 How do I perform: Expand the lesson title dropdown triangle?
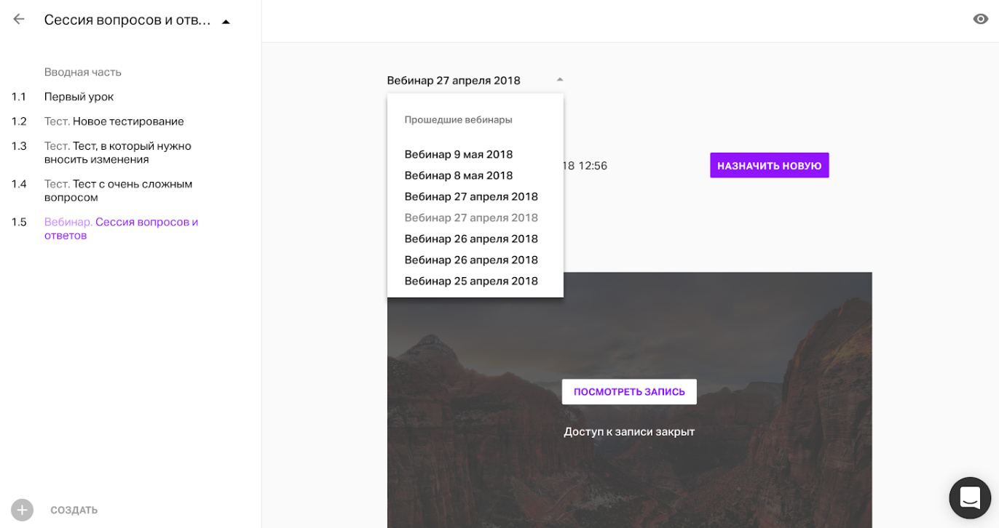pyautogui.click(x=226, y=22)
